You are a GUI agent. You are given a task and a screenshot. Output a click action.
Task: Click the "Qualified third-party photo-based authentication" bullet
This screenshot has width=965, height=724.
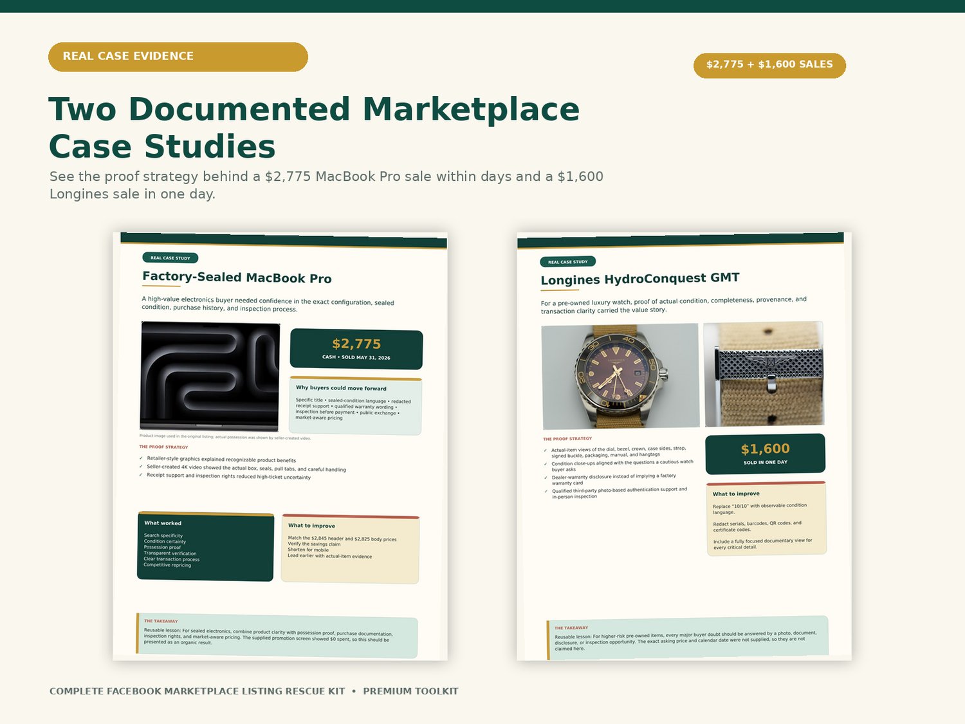pos(616,493)
